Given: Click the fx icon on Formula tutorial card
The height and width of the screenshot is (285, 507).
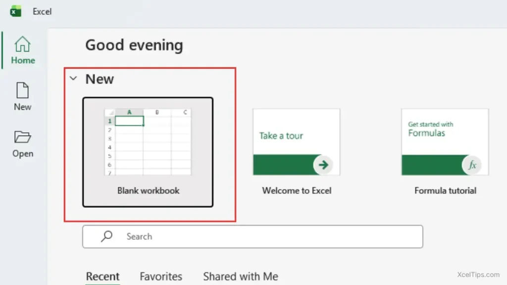Looking at the screenshot, I should [x=472, y=165].
